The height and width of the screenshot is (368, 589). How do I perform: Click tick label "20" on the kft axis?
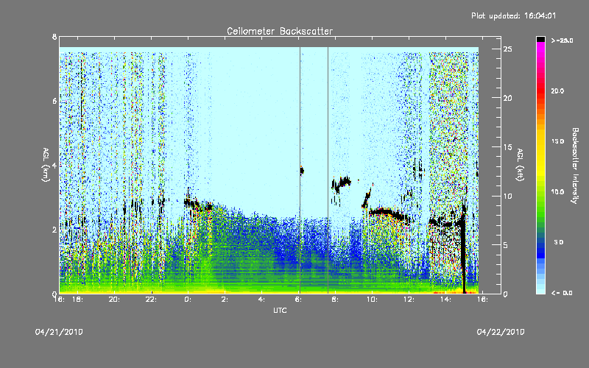[508, 98]
